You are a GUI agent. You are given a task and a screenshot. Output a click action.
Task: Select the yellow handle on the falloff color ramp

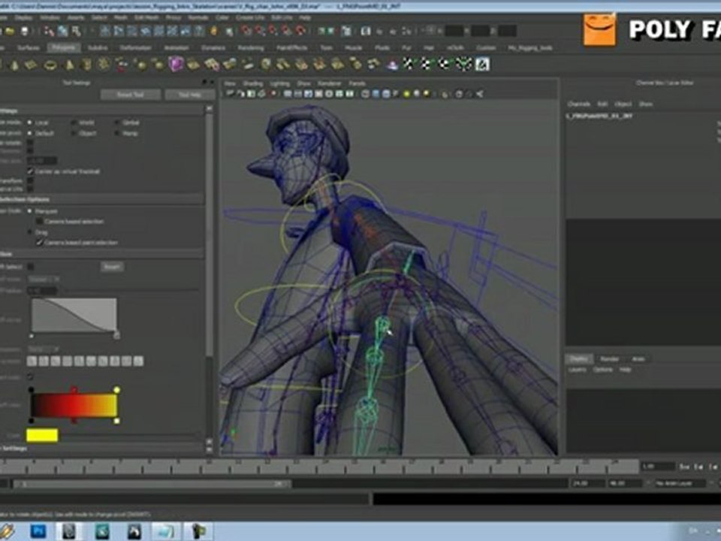(117, 390)
